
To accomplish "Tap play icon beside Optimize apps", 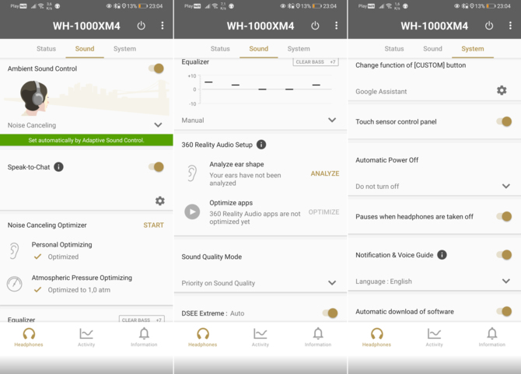I will [192, 211].
